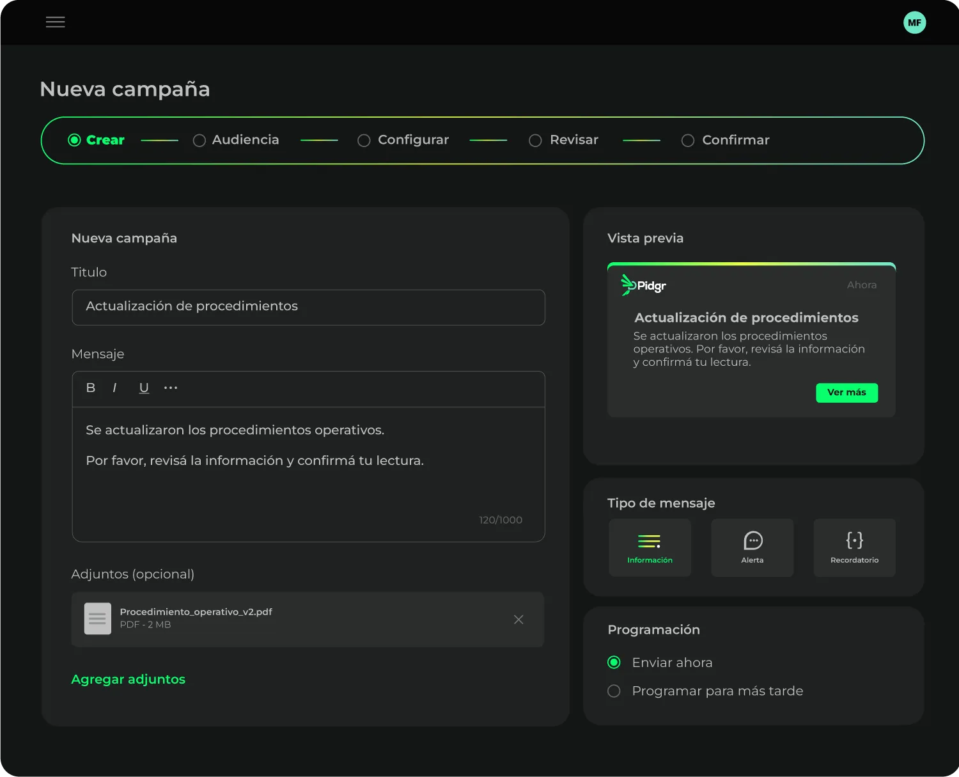This screenshot has height=777, width=959.
Task: Remove the Procedimiento_operativo_v2.pdf attachment
Action: point(518,619)
